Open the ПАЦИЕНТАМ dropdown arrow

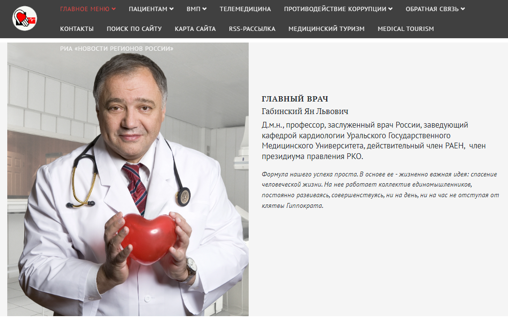(x=171, y=9)
